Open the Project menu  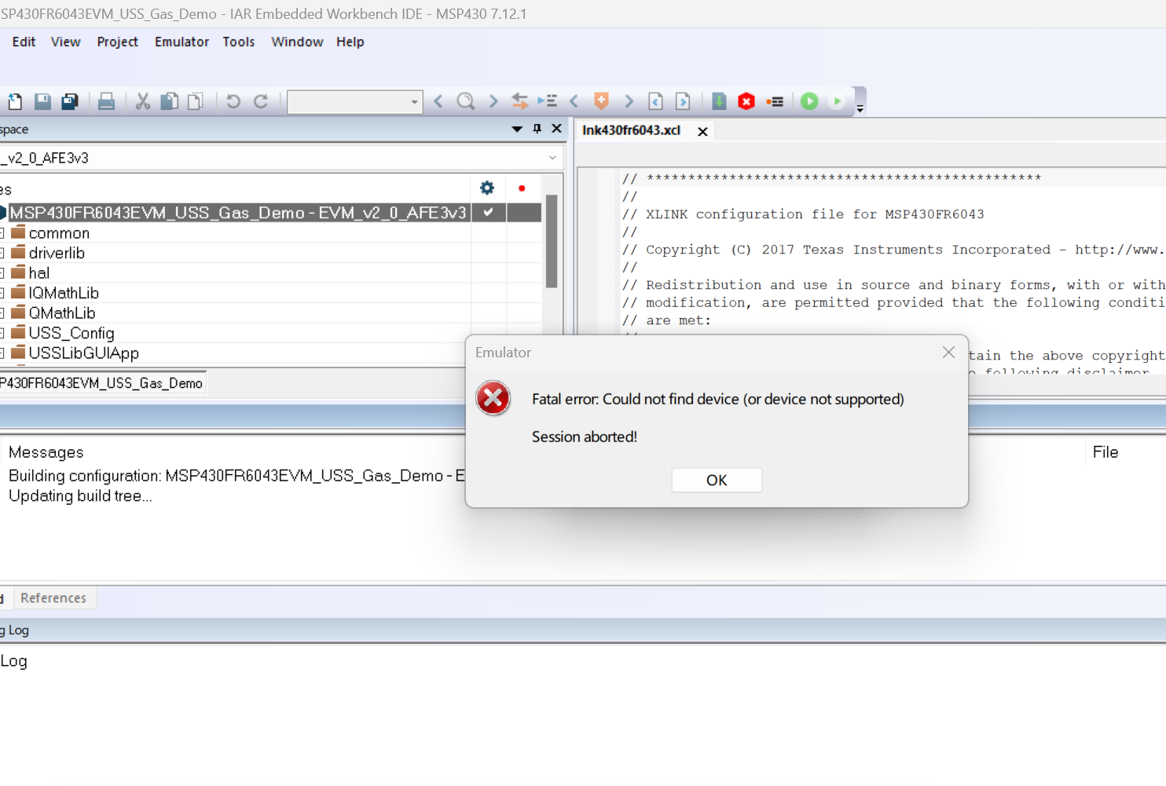118,42
